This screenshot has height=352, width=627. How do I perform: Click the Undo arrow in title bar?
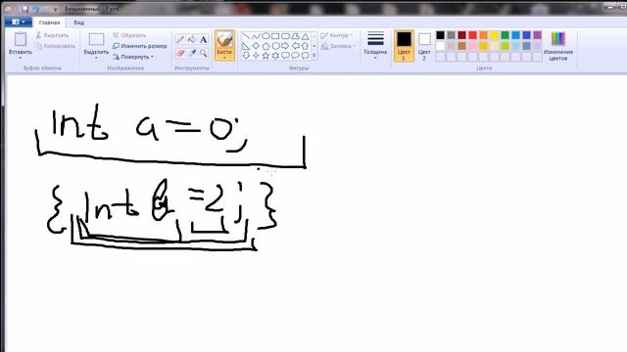pos(35,9)
